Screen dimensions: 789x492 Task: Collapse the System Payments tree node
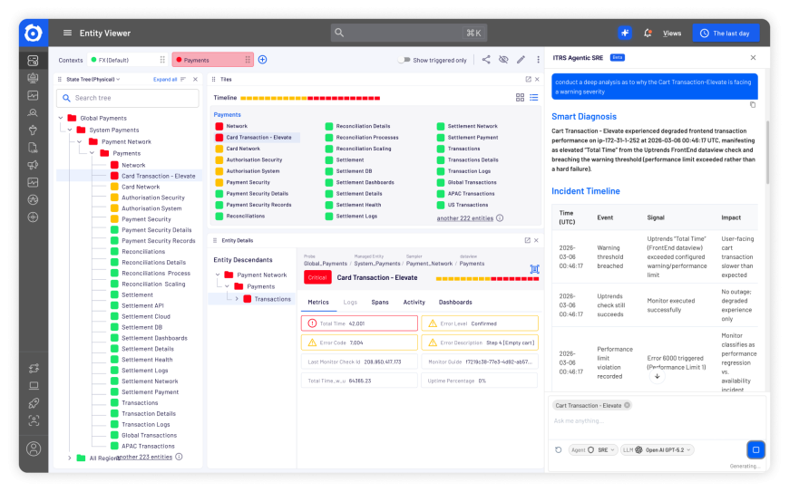tap(70, 130)
